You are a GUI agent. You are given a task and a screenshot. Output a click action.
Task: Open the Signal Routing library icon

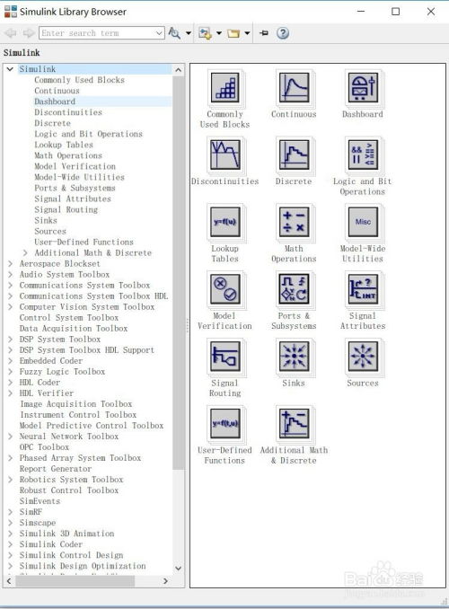[224, 357]
